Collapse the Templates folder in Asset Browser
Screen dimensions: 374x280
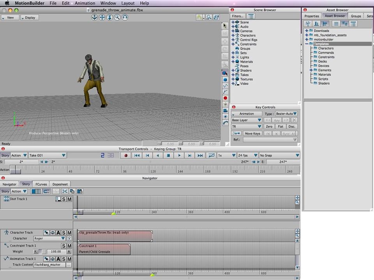(307, 44)
